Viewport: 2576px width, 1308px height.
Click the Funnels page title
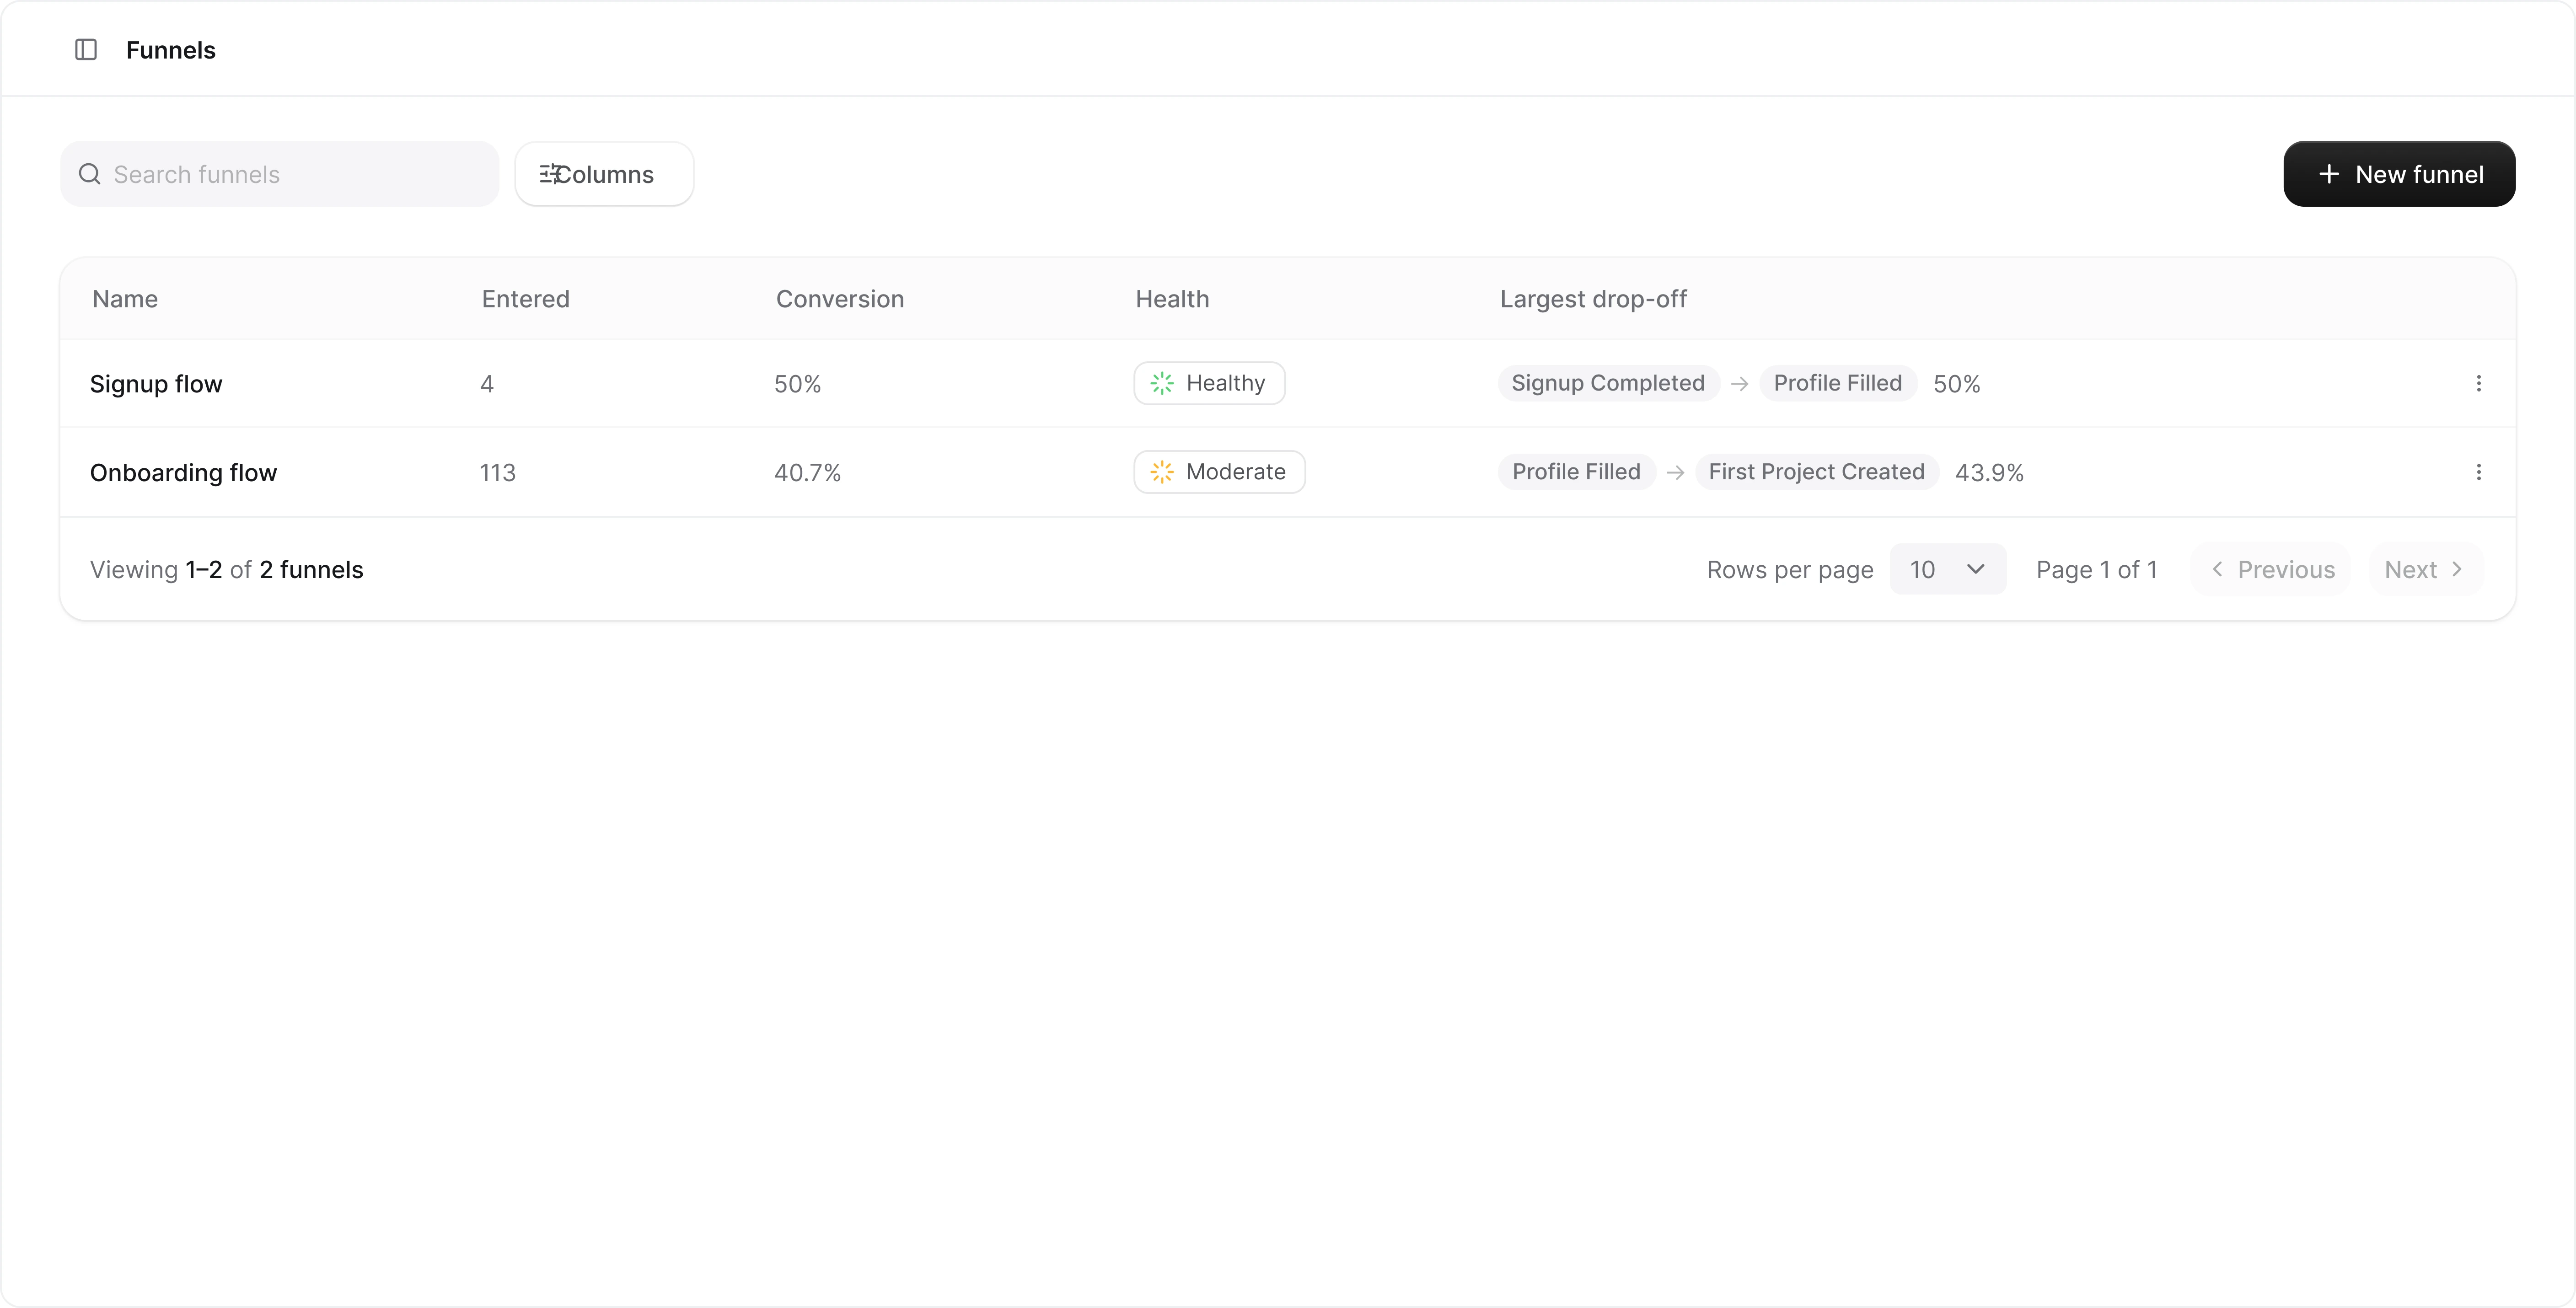(x=170, y=50)
